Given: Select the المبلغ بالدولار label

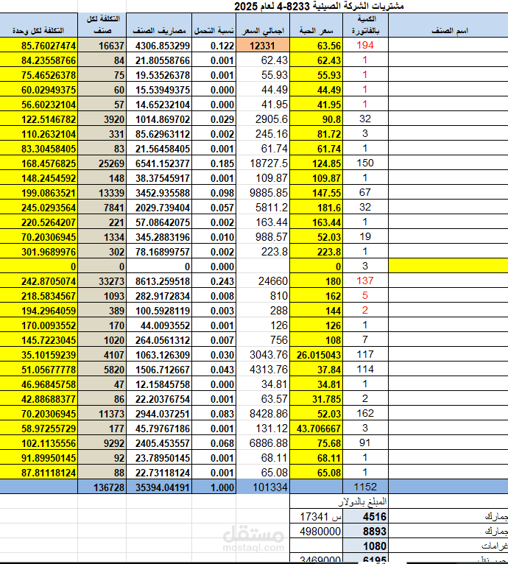Looking at the screenshot, I should tap(362, 501).
